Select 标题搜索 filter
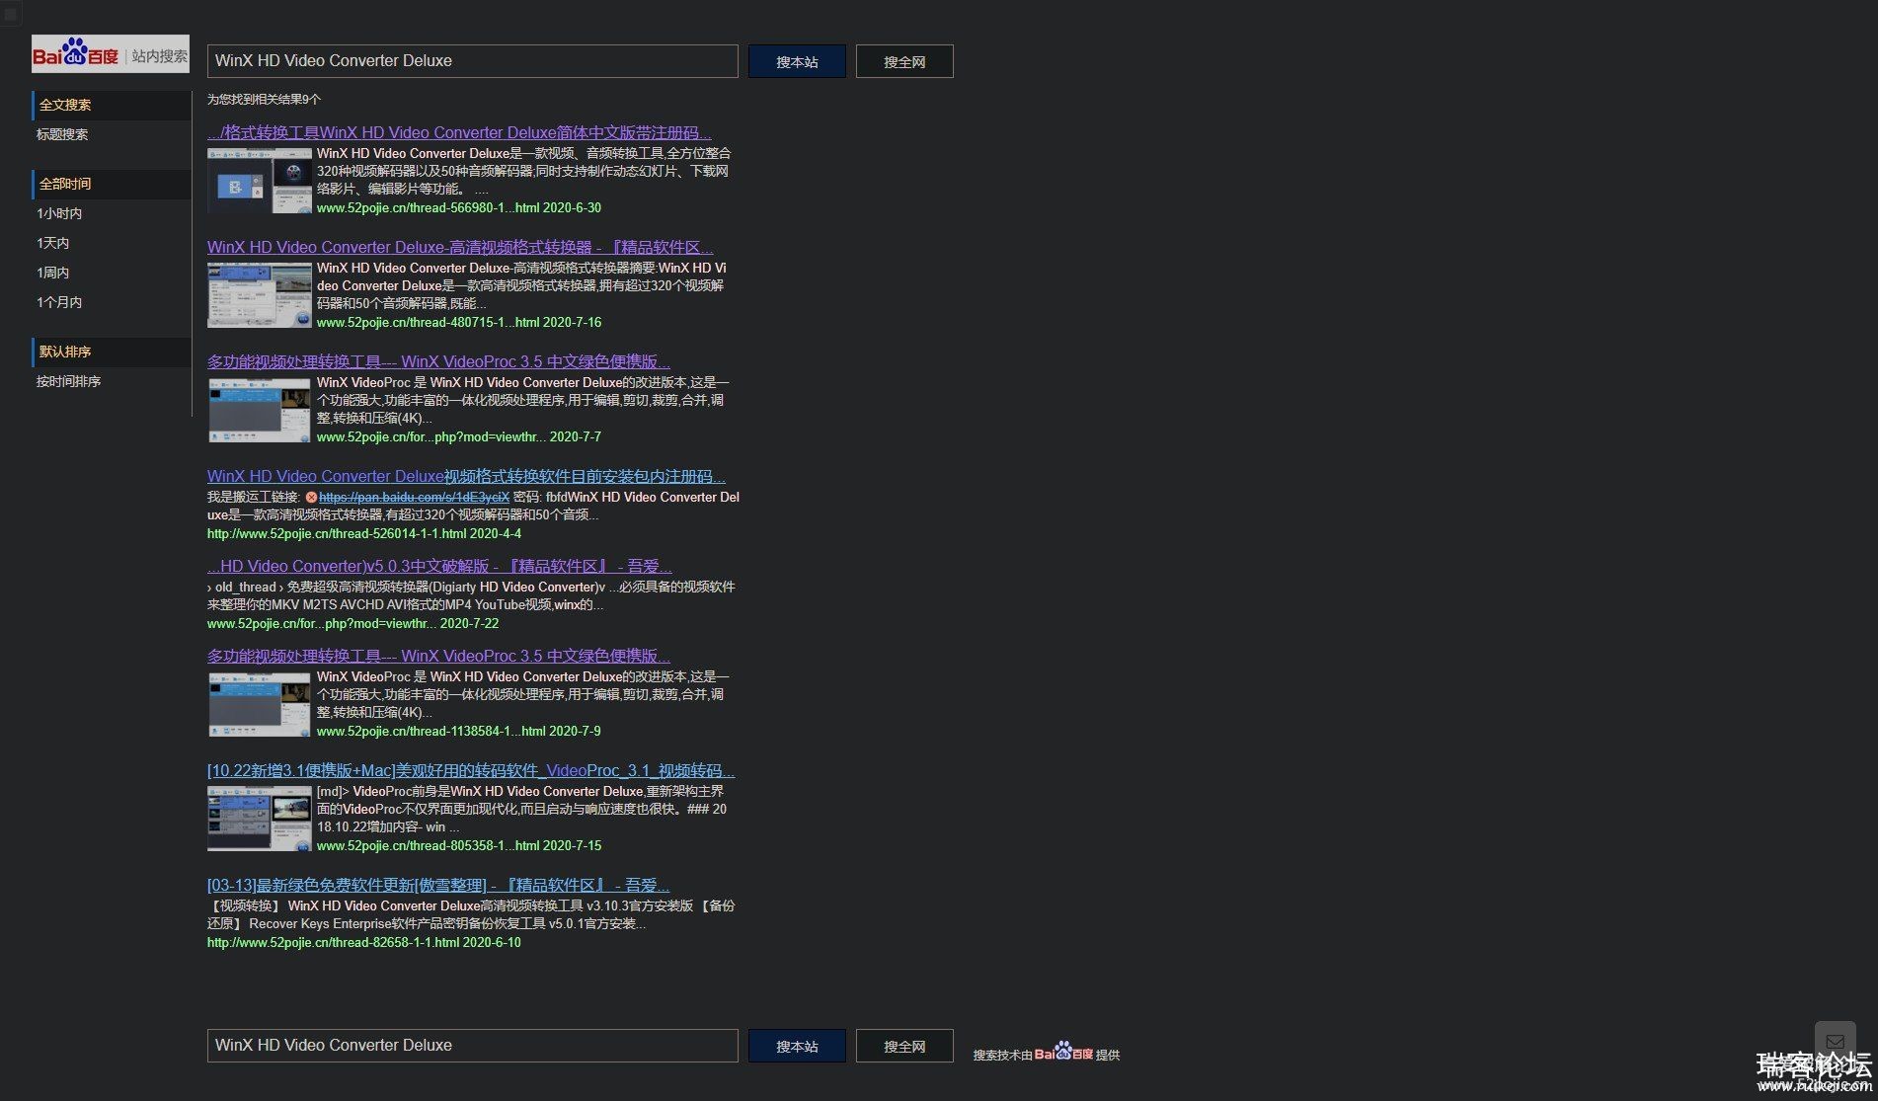Screen dimensions: 1878x1101 click(62, 134)
